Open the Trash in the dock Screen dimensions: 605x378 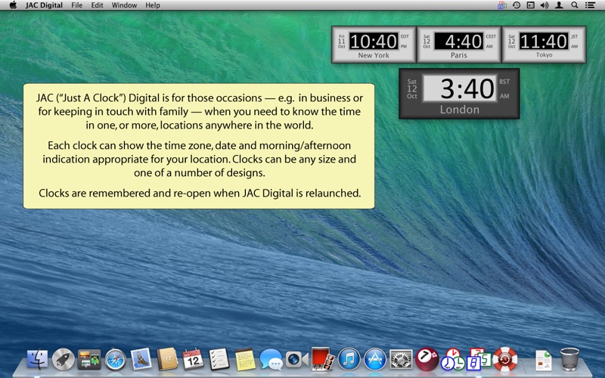coord(569,360)
